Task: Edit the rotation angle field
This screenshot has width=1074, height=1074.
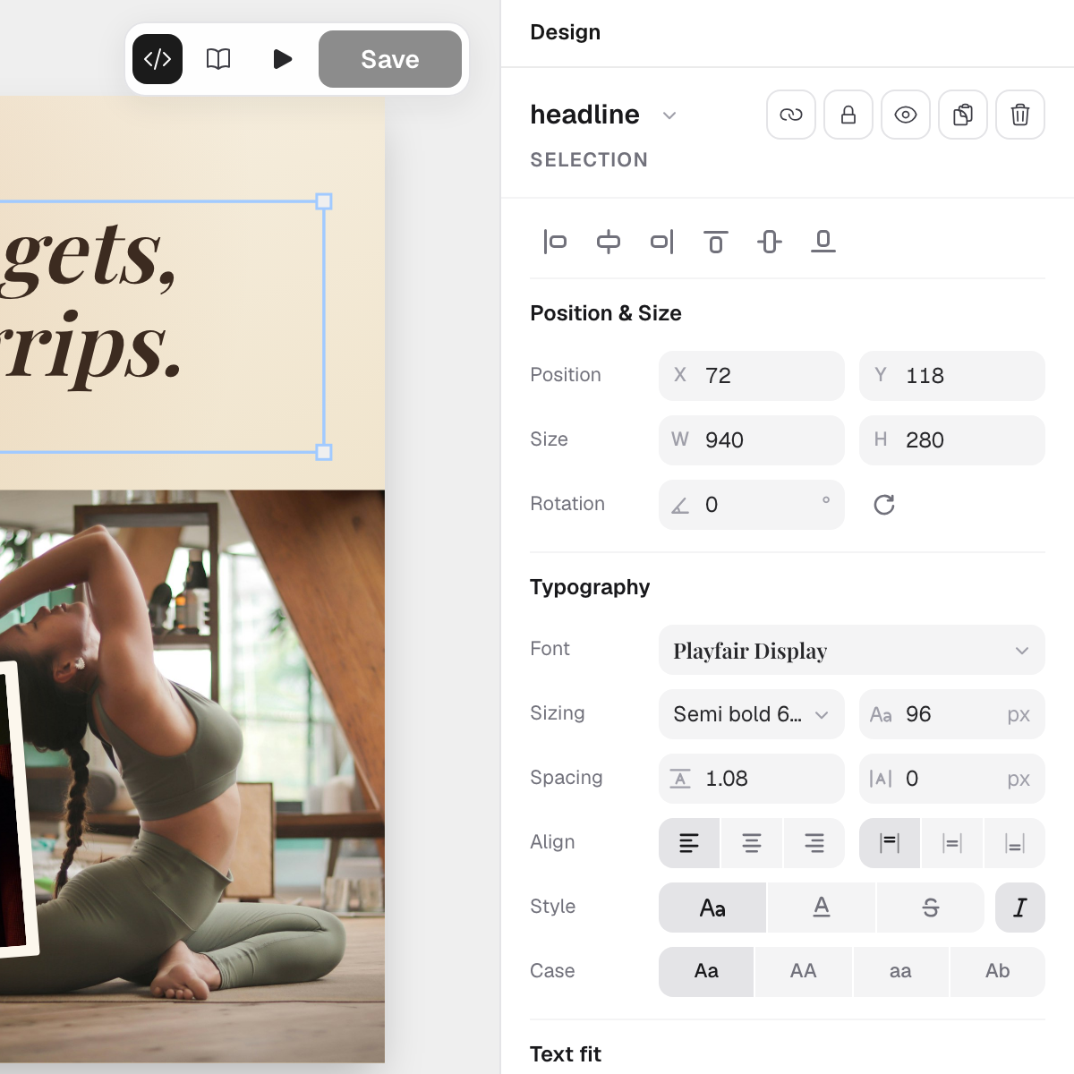Action: coord(752,505)
